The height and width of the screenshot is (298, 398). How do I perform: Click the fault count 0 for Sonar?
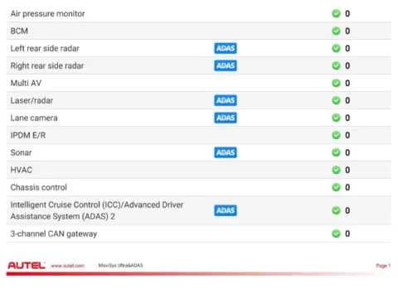[347, 152]
